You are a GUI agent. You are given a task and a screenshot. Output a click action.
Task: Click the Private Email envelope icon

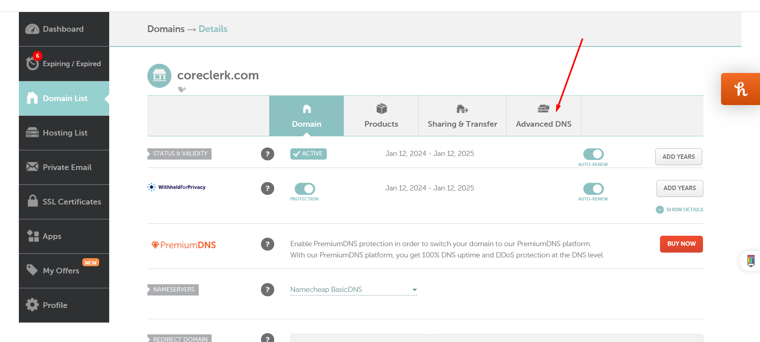pos(32,166)
